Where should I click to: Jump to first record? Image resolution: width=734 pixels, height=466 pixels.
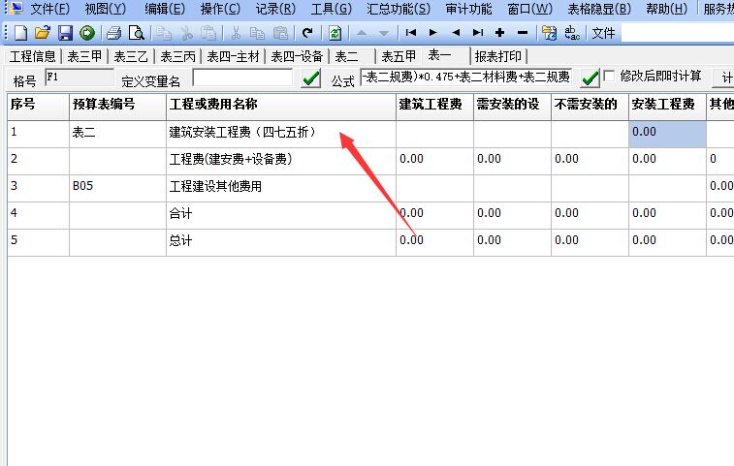pos(411,32)
